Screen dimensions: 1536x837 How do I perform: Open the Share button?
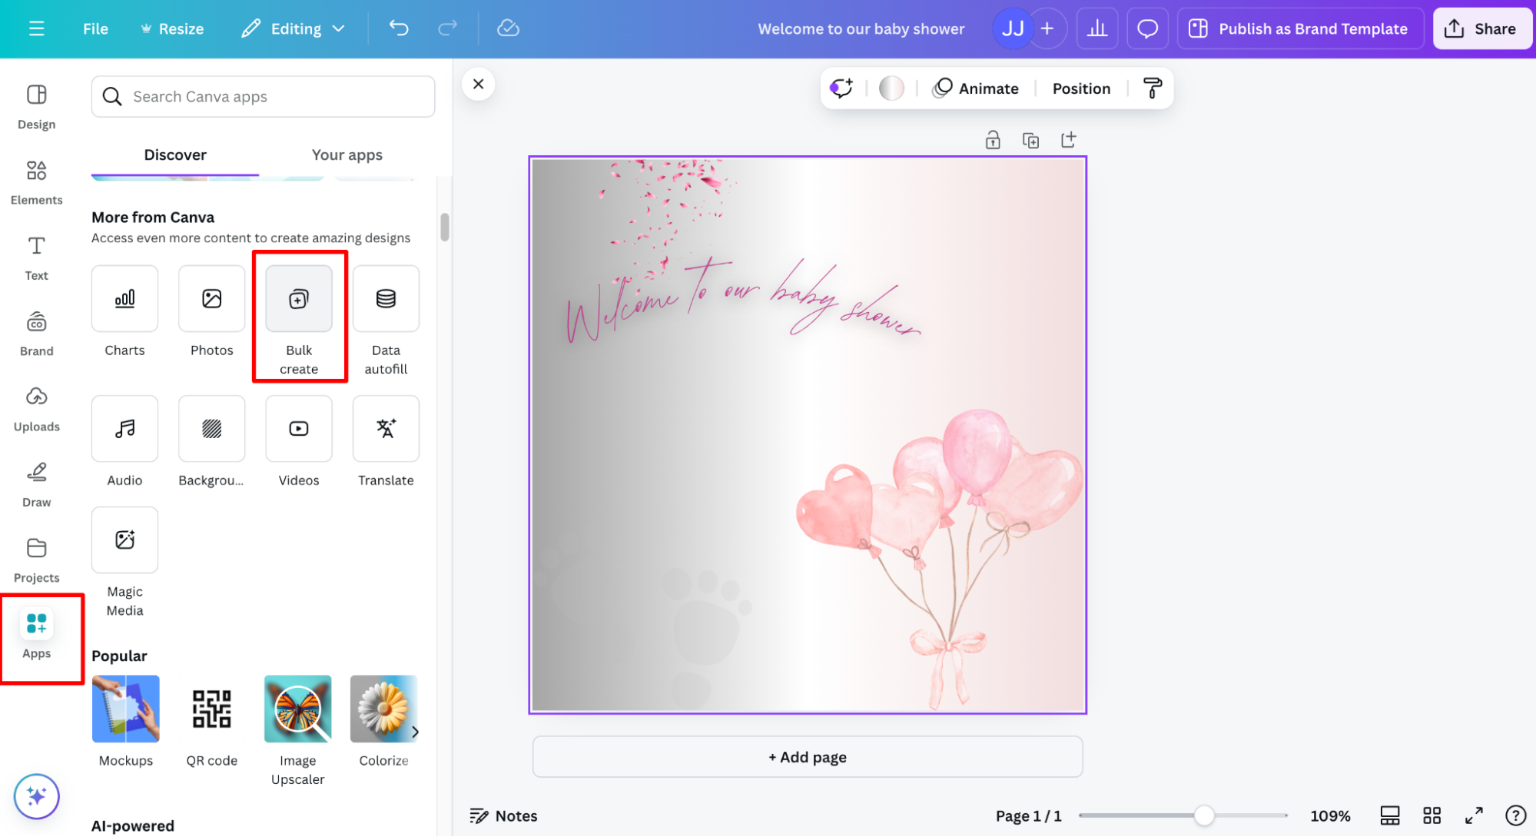(x=1481, y=28)
